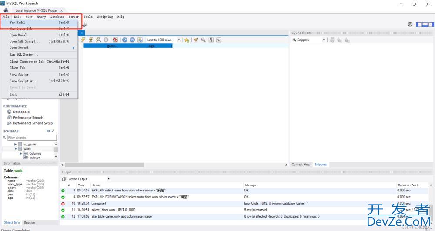Execute the SQL script (lightning icon)
The width and height of the screenshot is (435, 231).
coord(83,40)
